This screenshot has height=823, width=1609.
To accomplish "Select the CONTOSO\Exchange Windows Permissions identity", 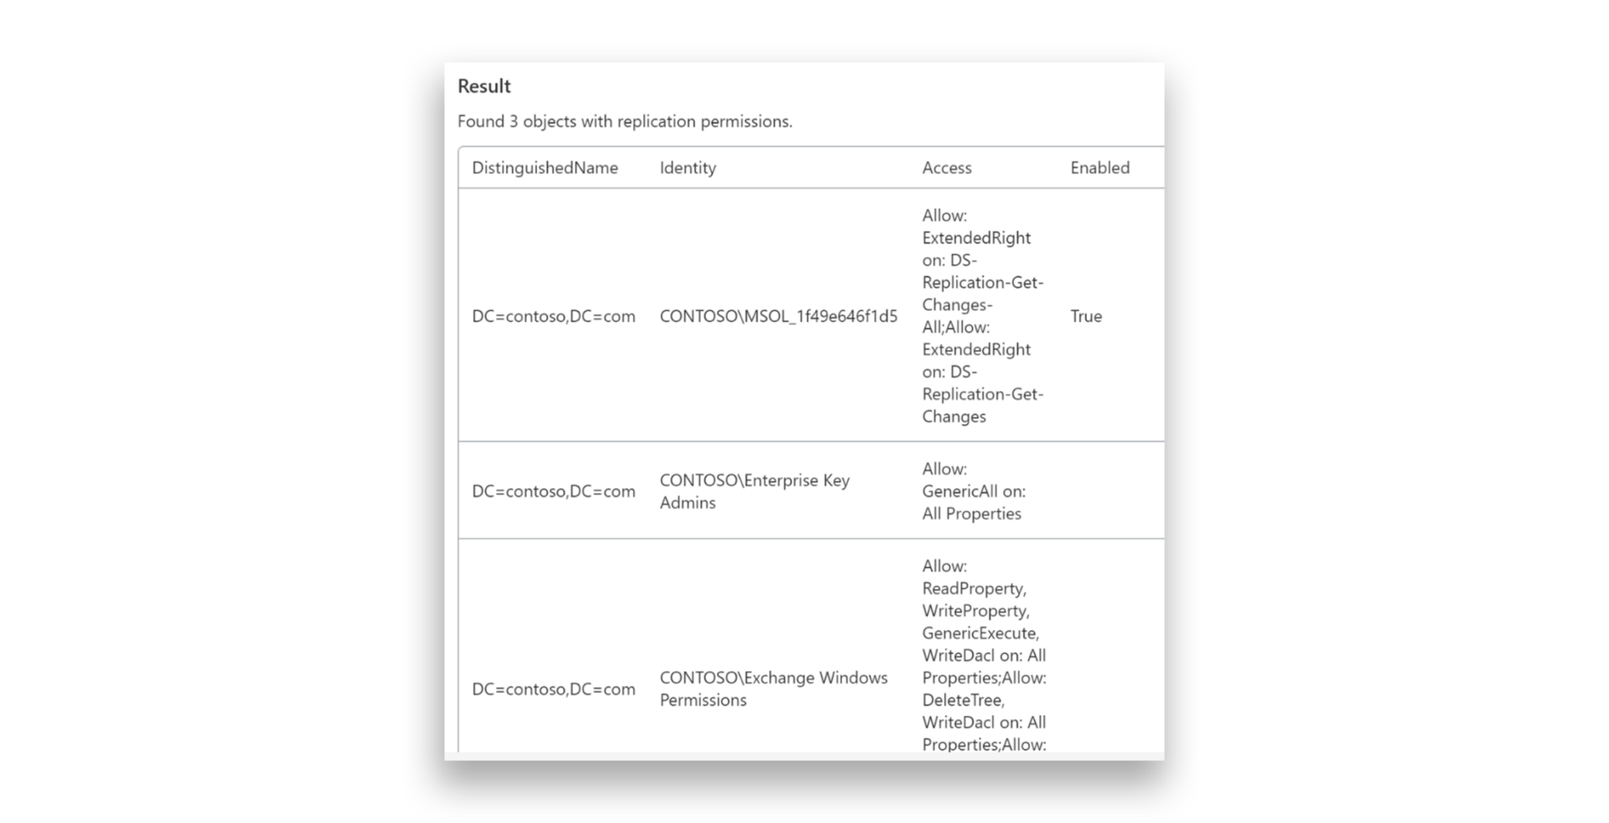I will click(773, 689).
